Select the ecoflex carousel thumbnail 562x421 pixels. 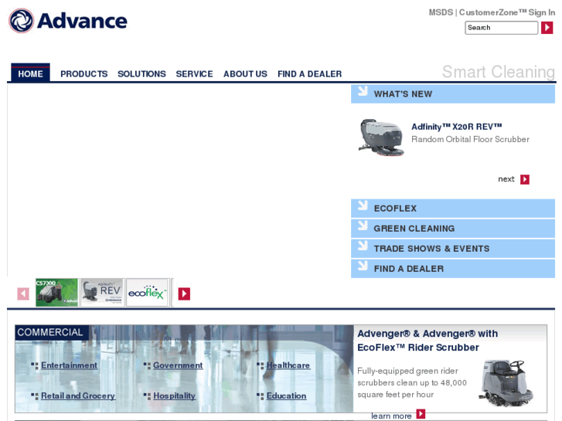[x=148, y=292]
